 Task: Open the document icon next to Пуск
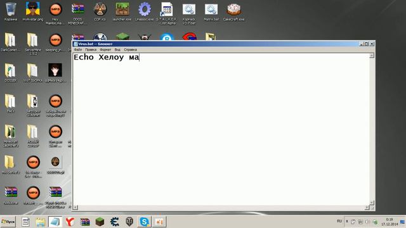(x=25, y=222)
